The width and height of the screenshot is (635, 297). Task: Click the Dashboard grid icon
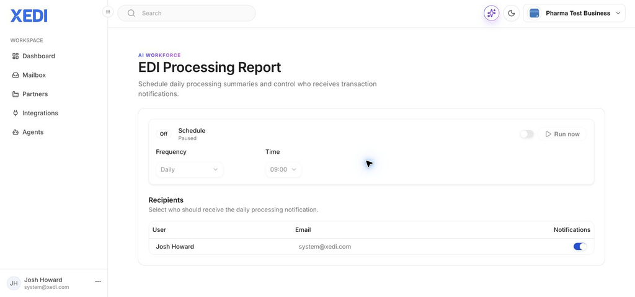(16, 56)
